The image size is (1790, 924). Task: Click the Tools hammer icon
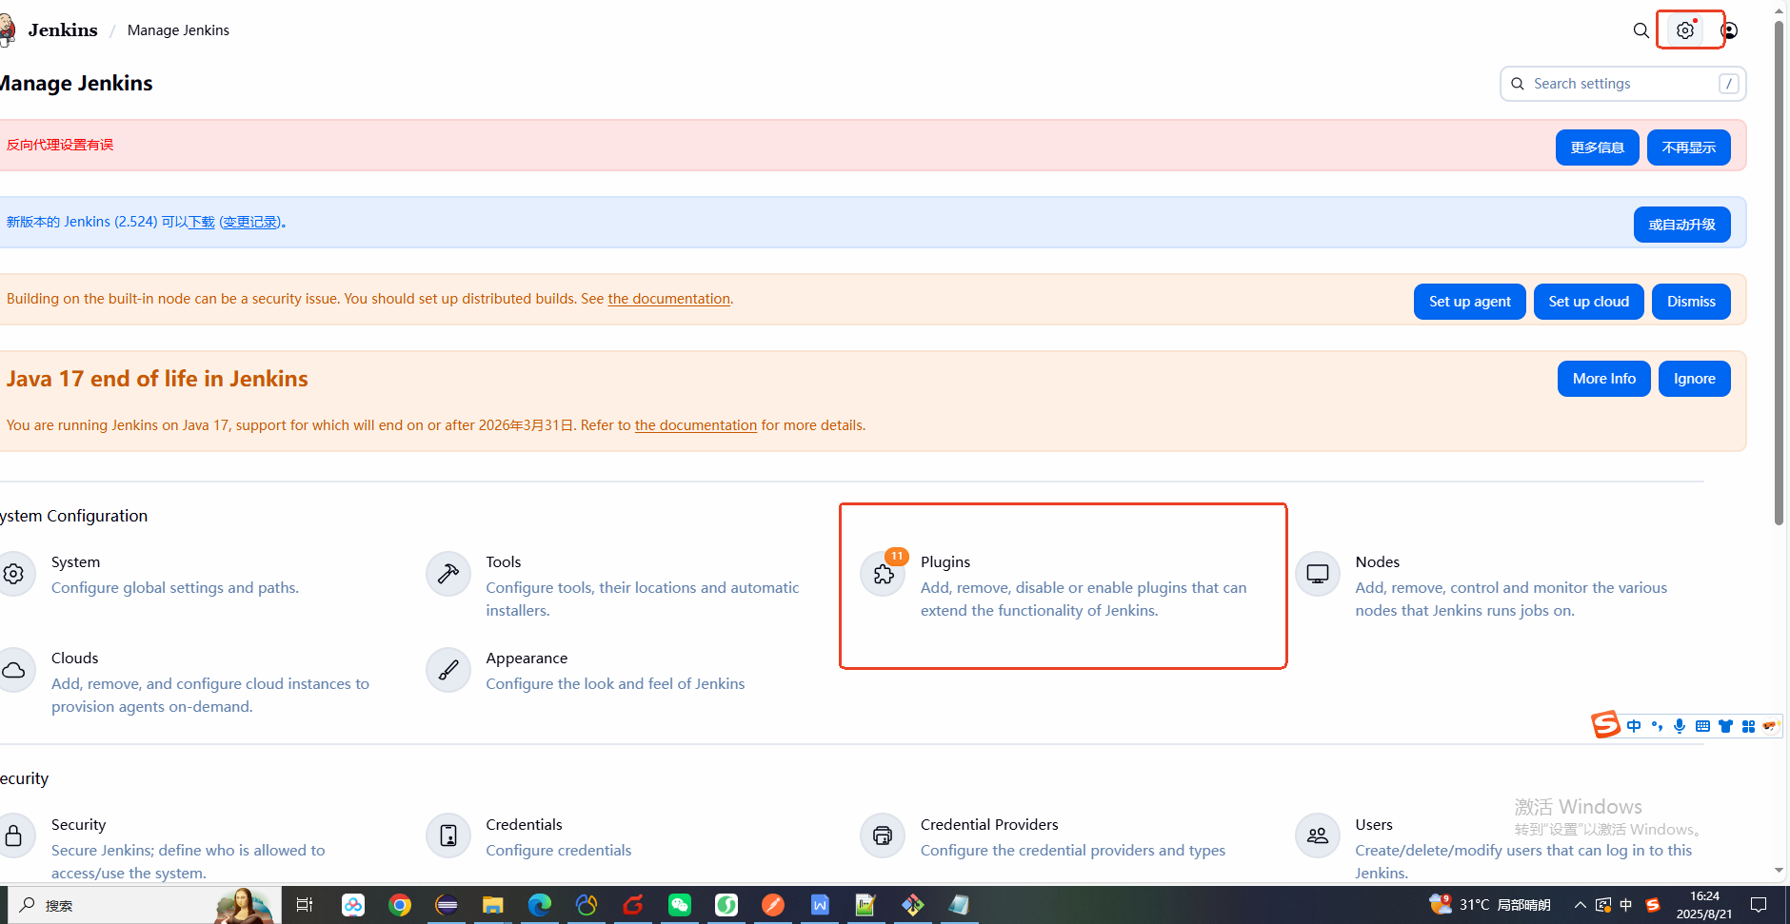[448, 574]
